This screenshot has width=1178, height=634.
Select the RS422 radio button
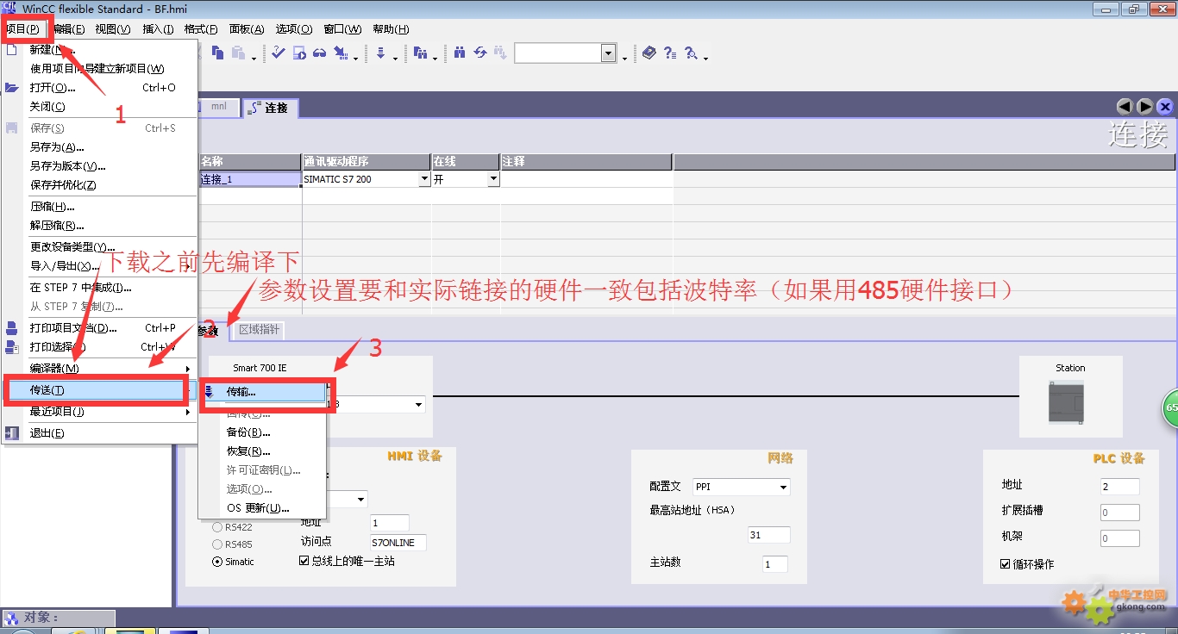click(x=217, y=527)
